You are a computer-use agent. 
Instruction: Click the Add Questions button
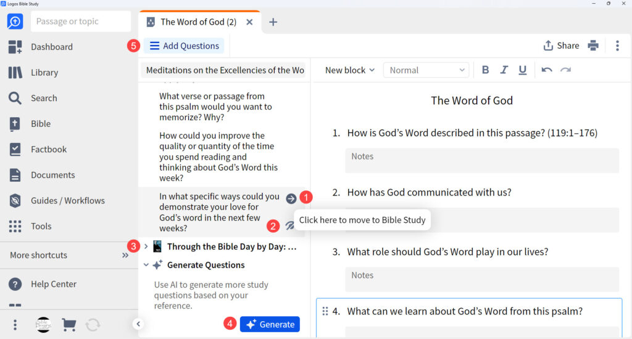coord(184,46)
